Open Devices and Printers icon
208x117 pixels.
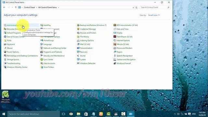tap(78, 33)
